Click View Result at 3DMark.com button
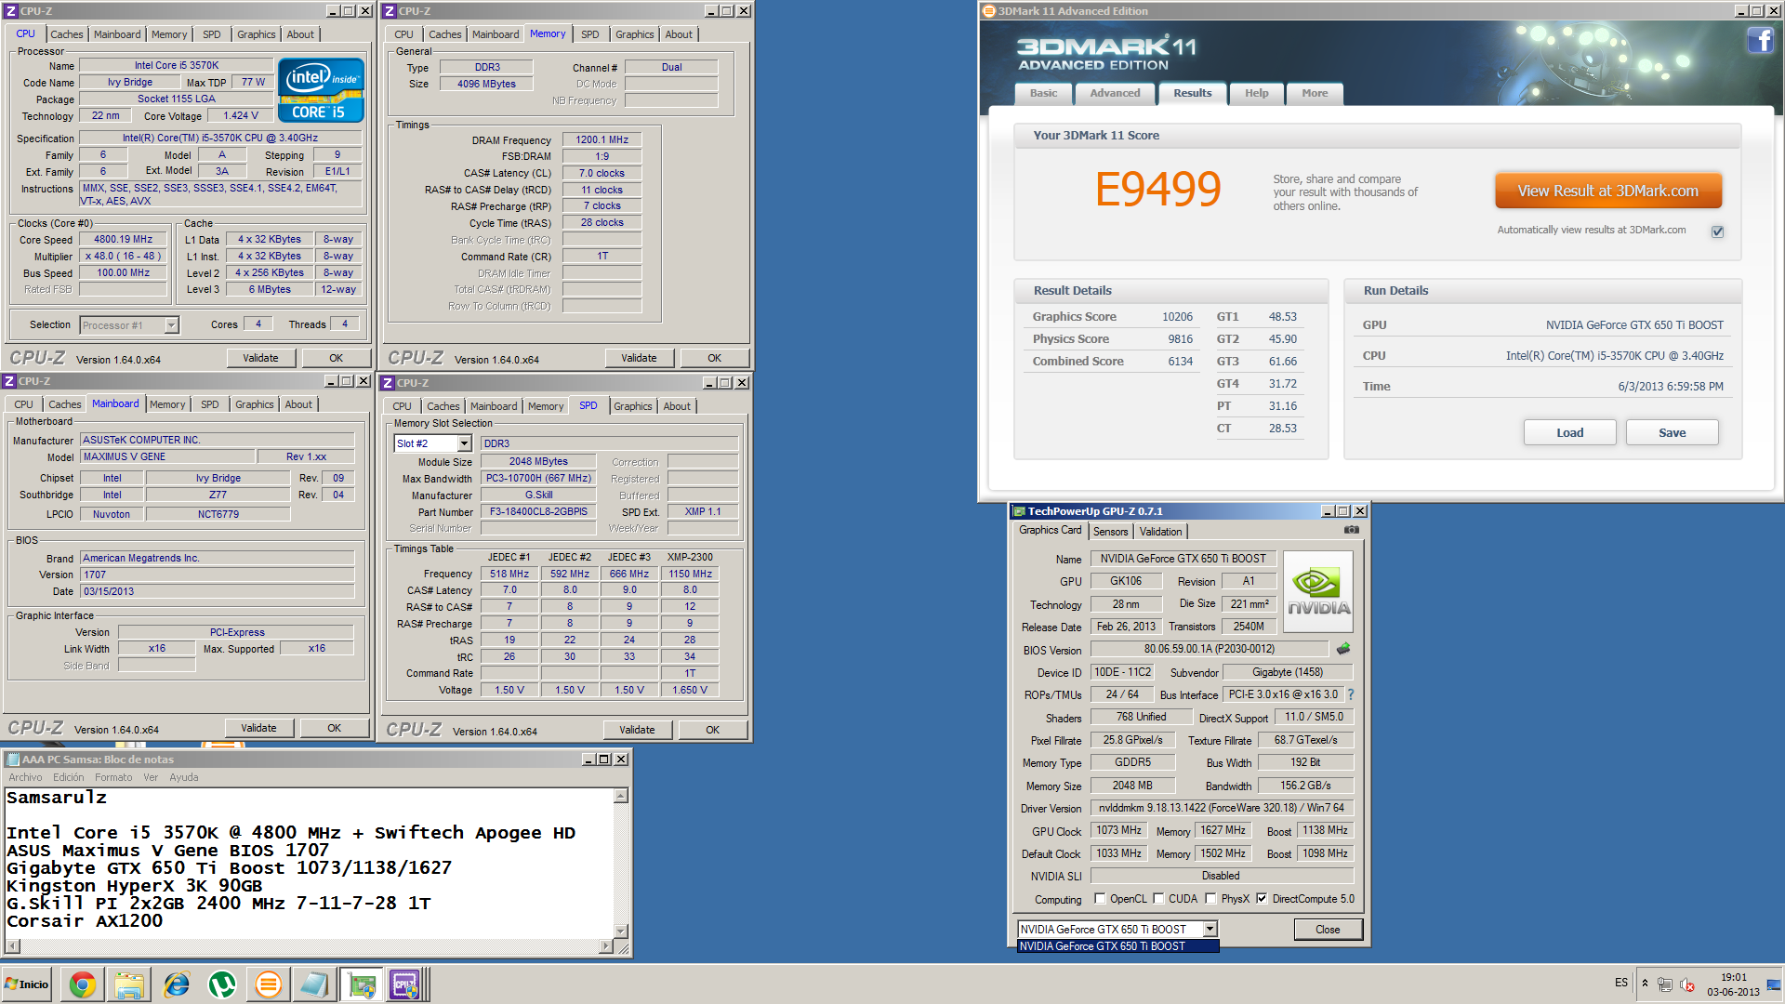Screen dimensions: 1785x1004 (x=1607, y=191)
